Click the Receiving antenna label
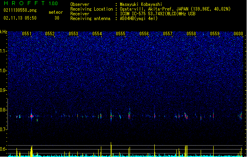The width and height of the screenshot is (247, 157). coord(90,18)
